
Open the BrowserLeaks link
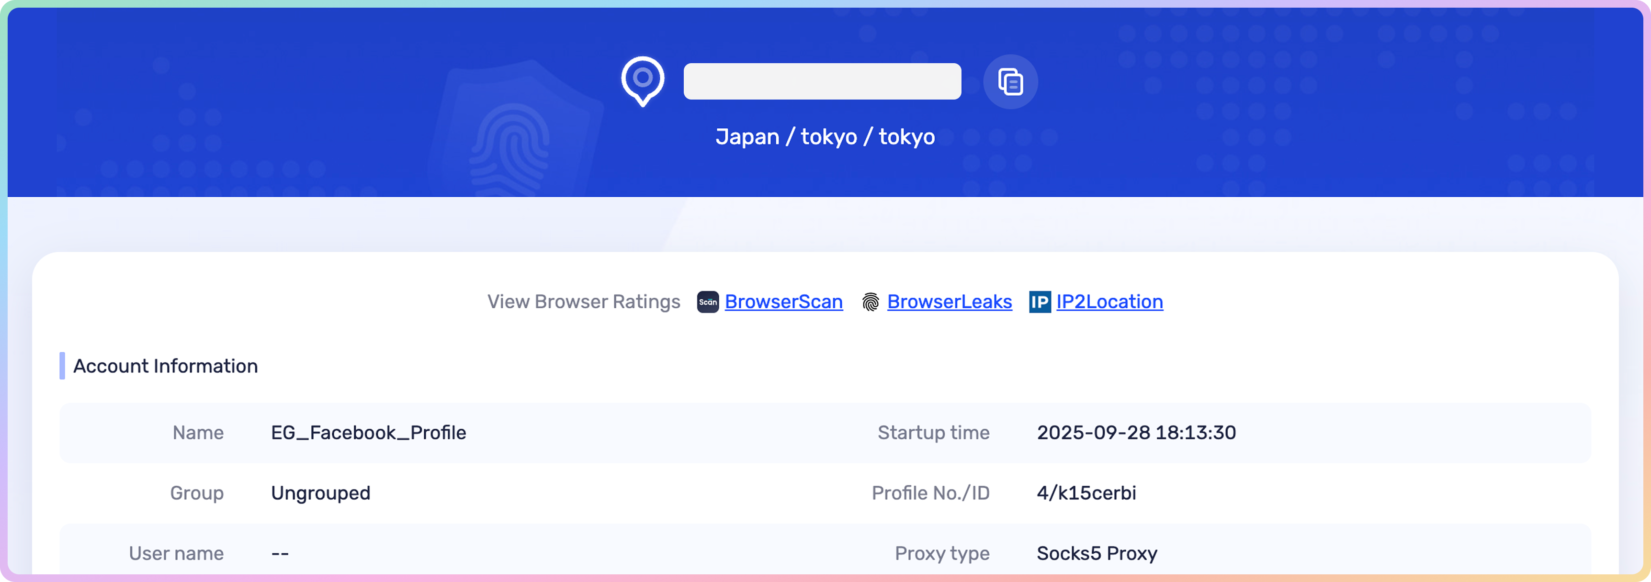tap(949, 302)
